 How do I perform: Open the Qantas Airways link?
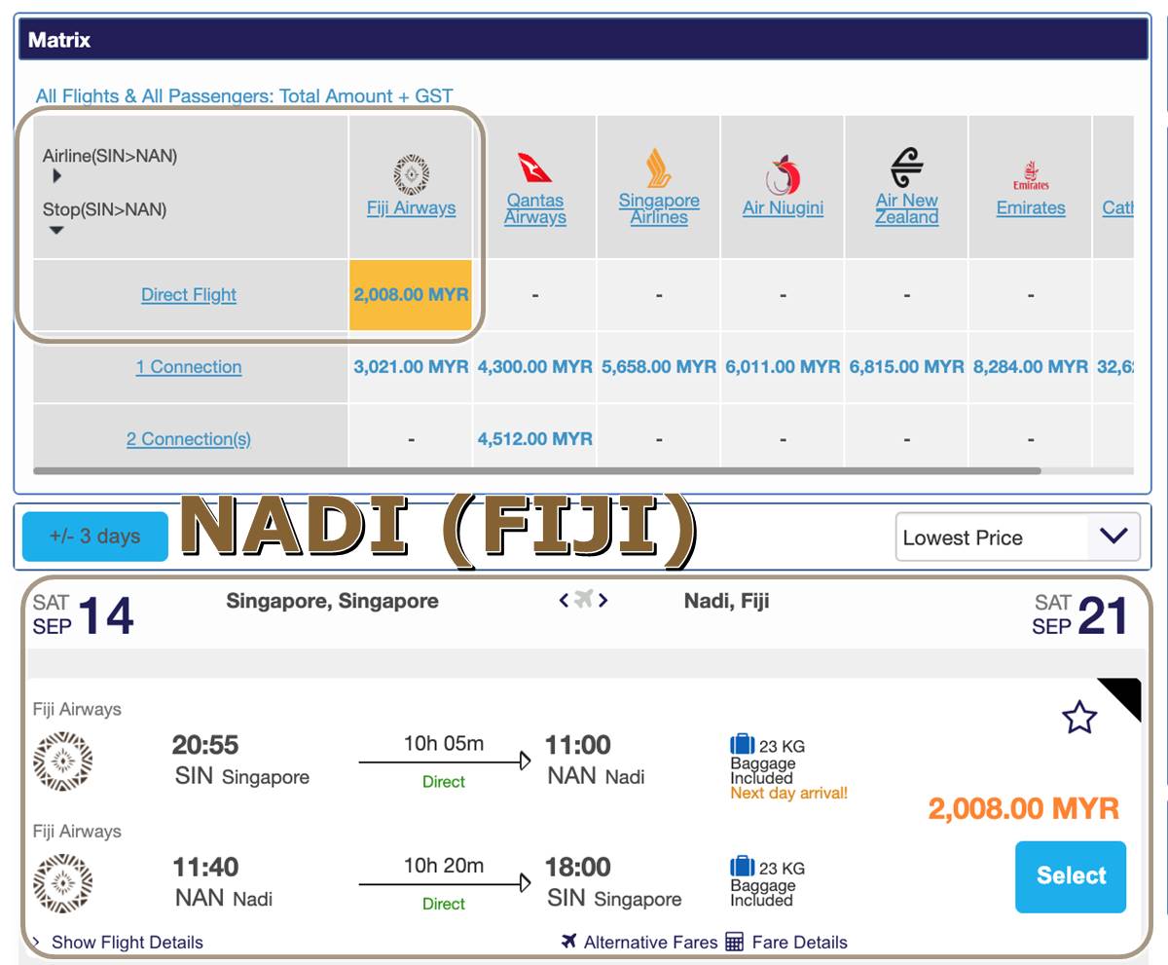[x=534, y=208]
